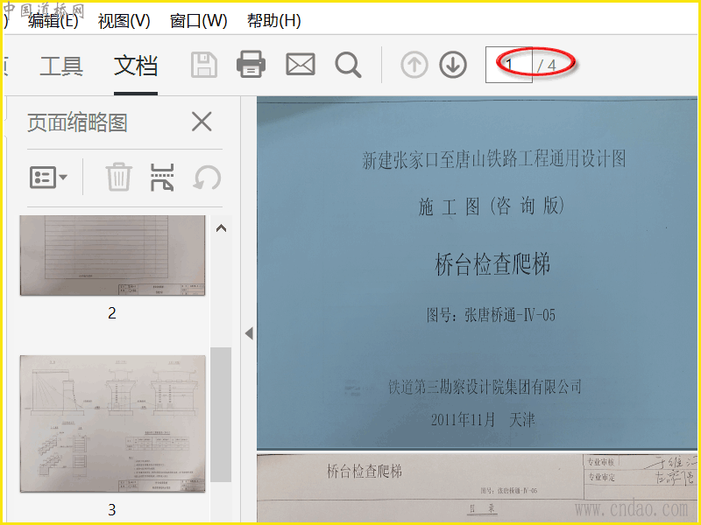The width and height of the screenshot is (701, 525).
Task: Open the 编辑(E) menu
Action: [53, 20]
